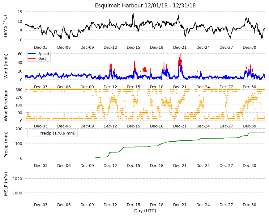Click the 1020 tick on MSLP axis

[18, 179]
